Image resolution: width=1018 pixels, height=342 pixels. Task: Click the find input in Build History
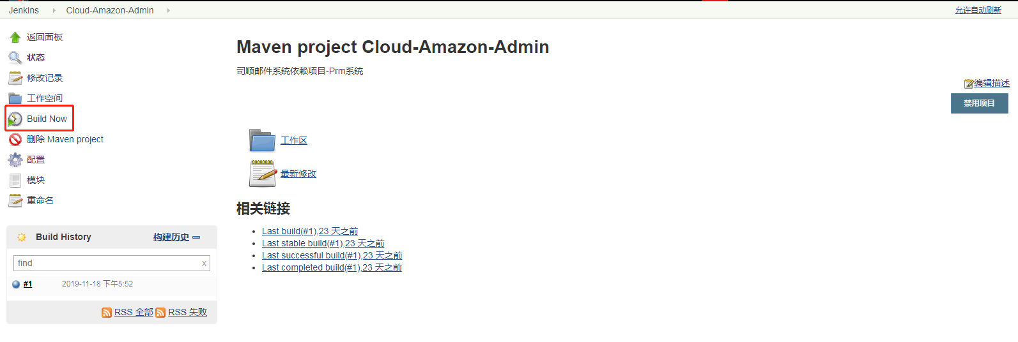107,263
